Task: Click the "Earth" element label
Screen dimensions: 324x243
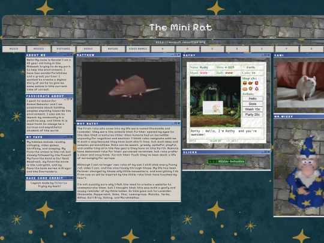Action: pyautogui.click(x=251, y=67)
